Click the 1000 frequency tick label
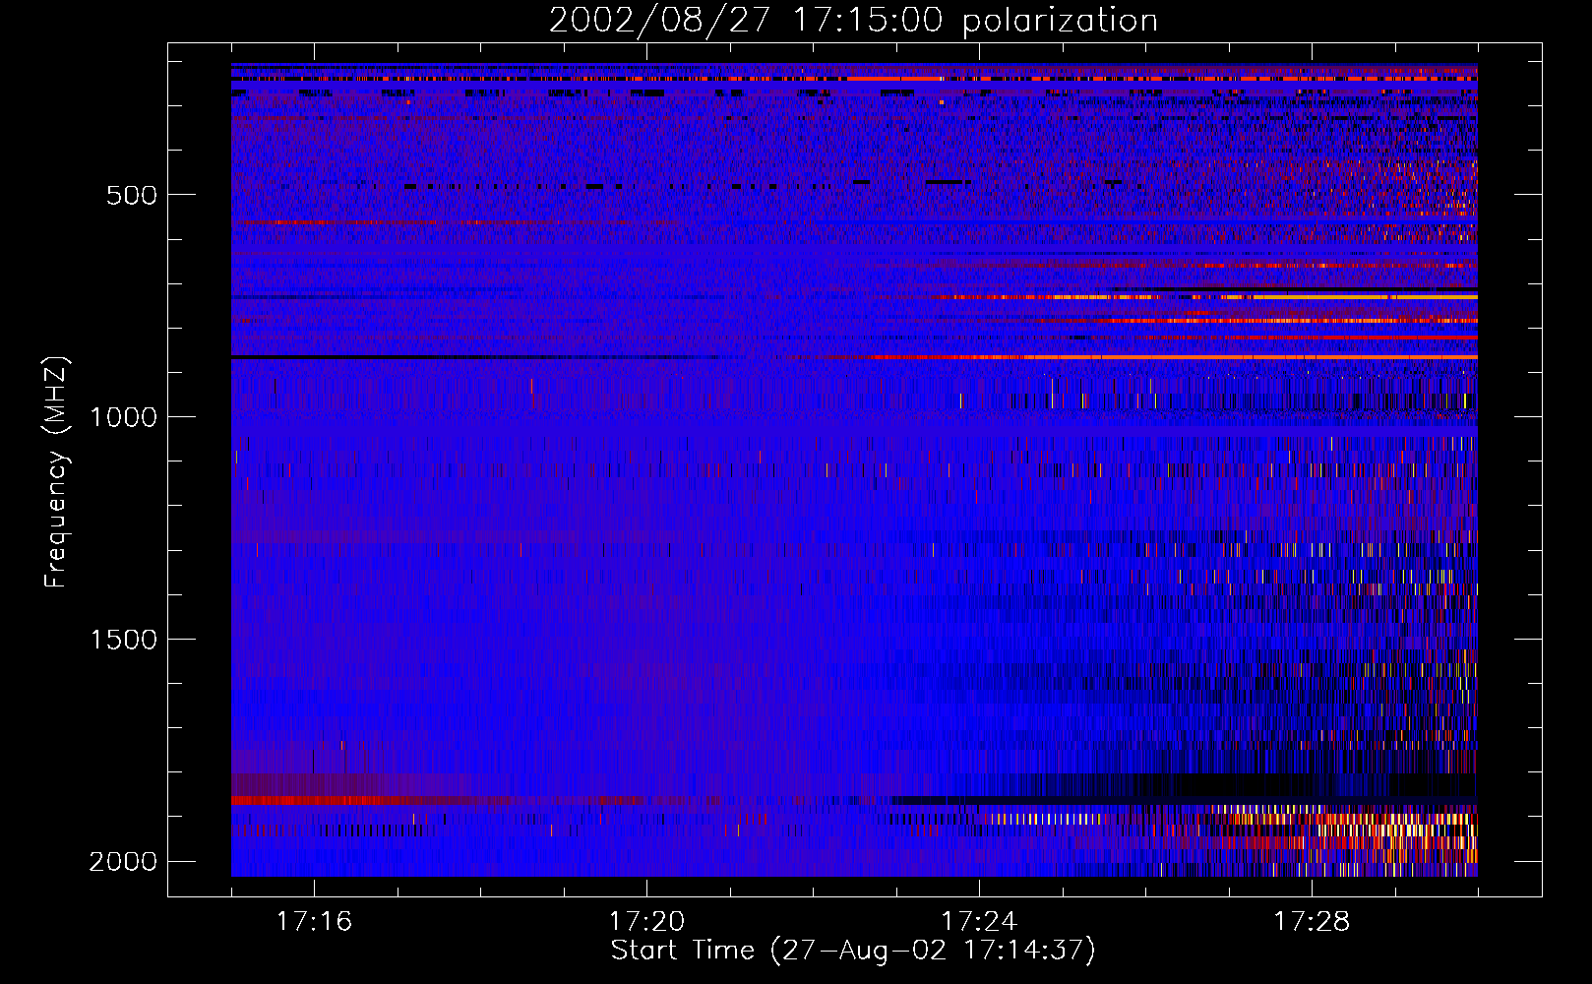This screenshot has width=1592, height=984. 123,417
